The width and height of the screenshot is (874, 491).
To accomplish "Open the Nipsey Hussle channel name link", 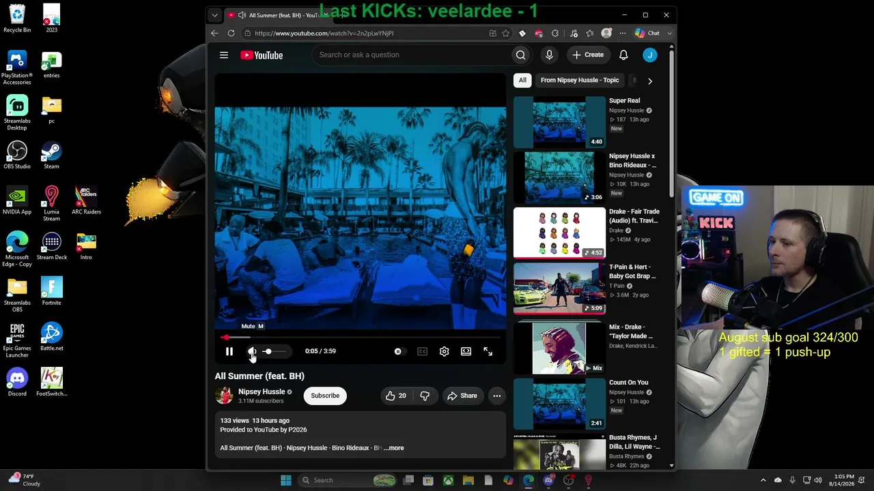I will click(x=262, y=392).
